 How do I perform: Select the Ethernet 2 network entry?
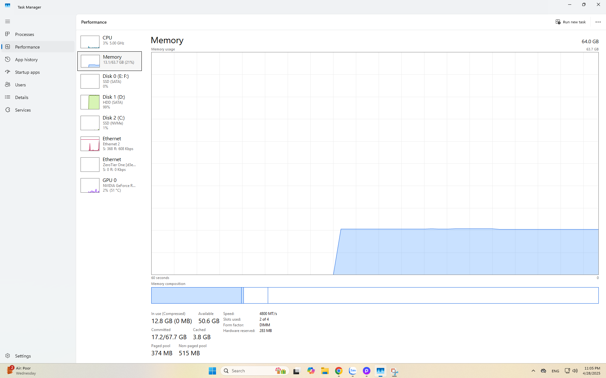[x=110, y=144]
